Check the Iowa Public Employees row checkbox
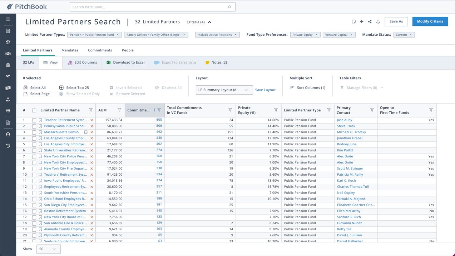The image size is (455, 256). click(x=34, y=181)
